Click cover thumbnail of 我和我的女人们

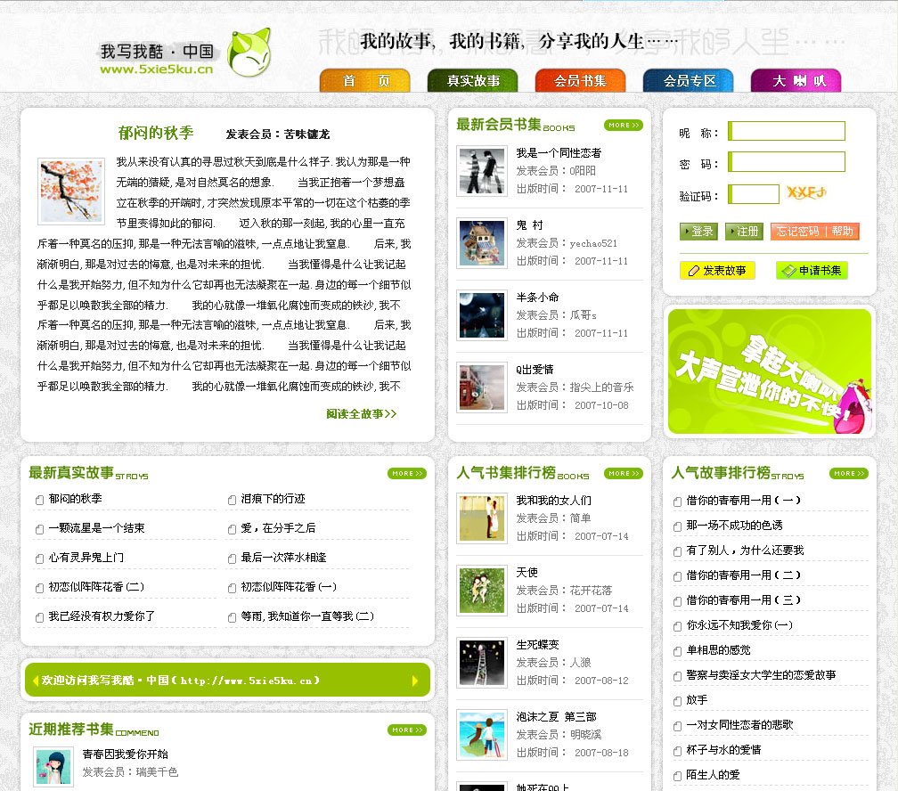click(482, 518)
